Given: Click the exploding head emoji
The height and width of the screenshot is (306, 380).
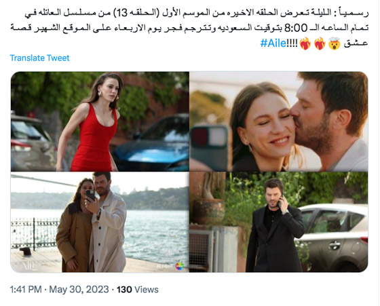Looking at the screenshot, I should [x=334, y=43].
